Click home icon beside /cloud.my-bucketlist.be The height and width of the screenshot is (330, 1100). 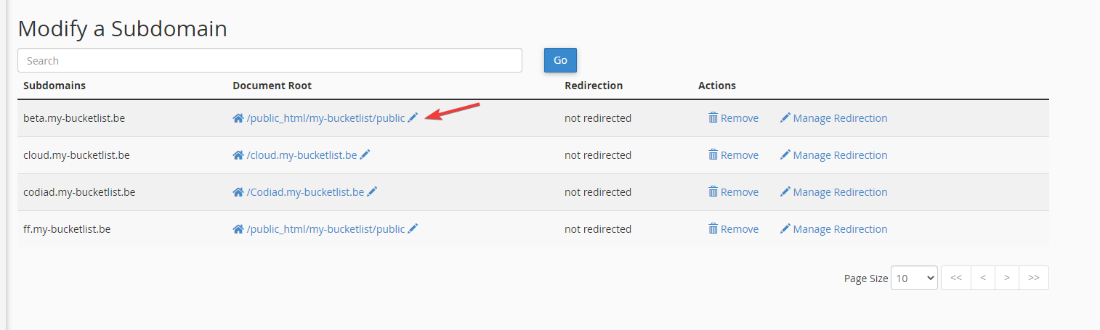point(238,155)
